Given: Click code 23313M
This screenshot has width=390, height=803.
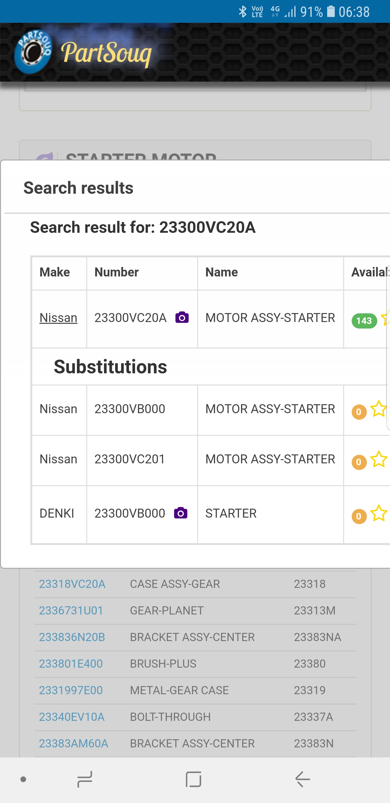Looking at the screenshot, I should (x=315, y=610).
